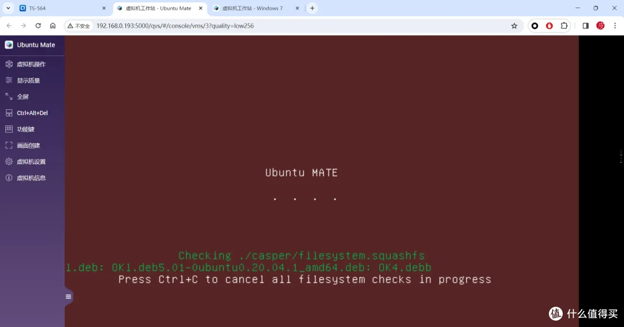
Task: Click the black circle extension icon
Action: click(535, 26)
